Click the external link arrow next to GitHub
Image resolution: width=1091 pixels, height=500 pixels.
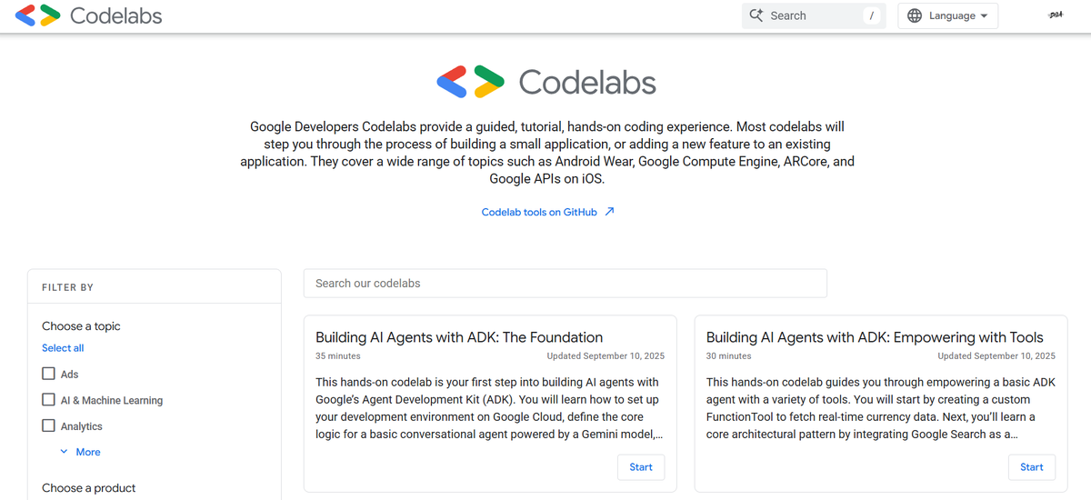click(609, 212)
